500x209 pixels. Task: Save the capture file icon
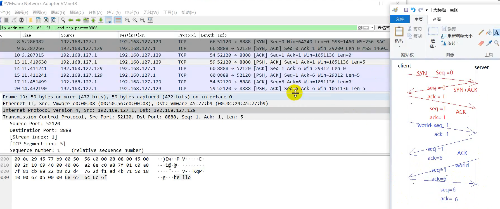(x=39, y=20)
